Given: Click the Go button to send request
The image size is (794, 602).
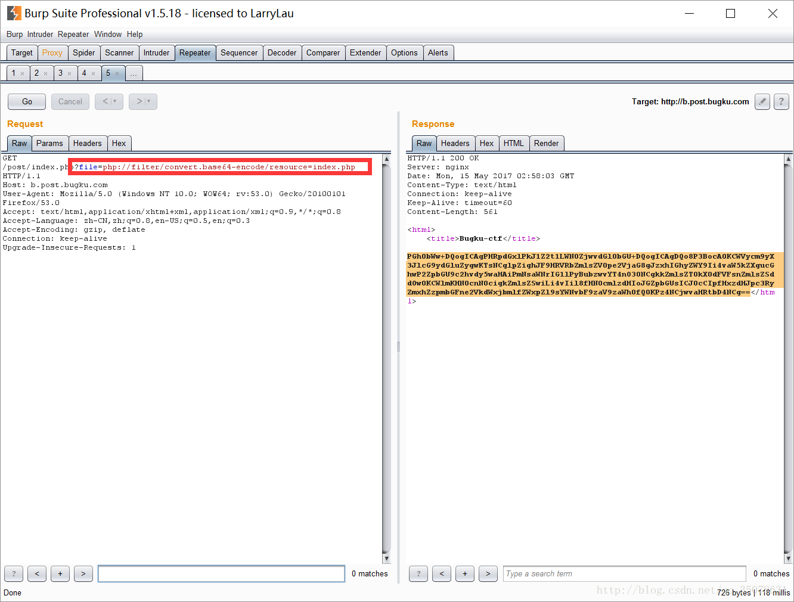Looking at the screenshot, I should point(27,101).
